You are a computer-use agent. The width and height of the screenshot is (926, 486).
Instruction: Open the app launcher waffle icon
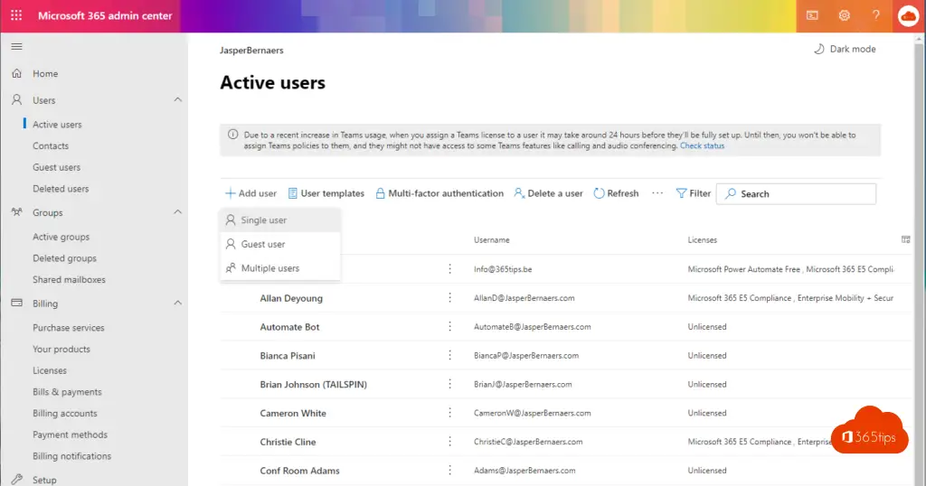16,15
